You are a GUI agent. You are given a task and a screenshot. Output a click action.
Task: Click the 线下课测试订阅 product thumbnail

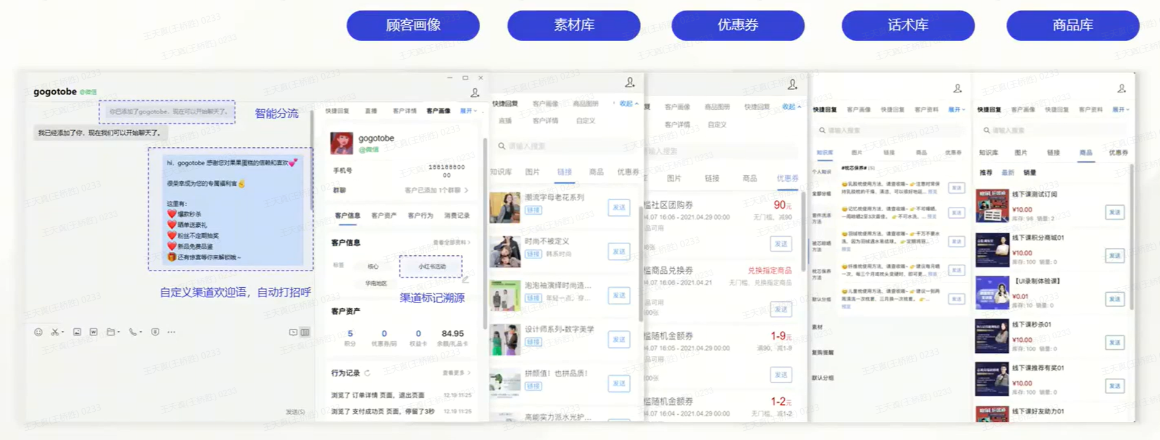(992, 206)
